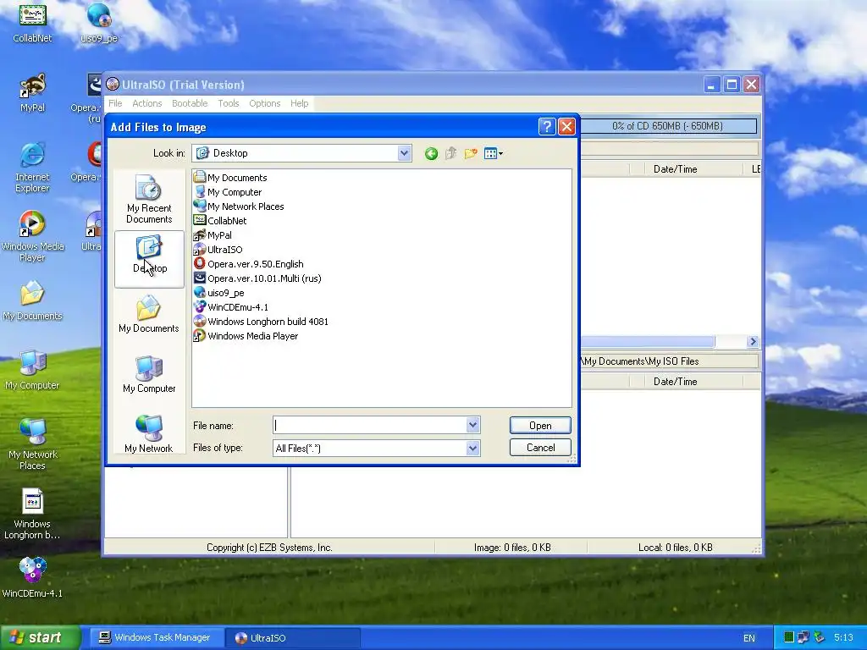The width and height of the screenshot is (867, 650).
Task: Click the Open button
Action: [x=540, y=425]
